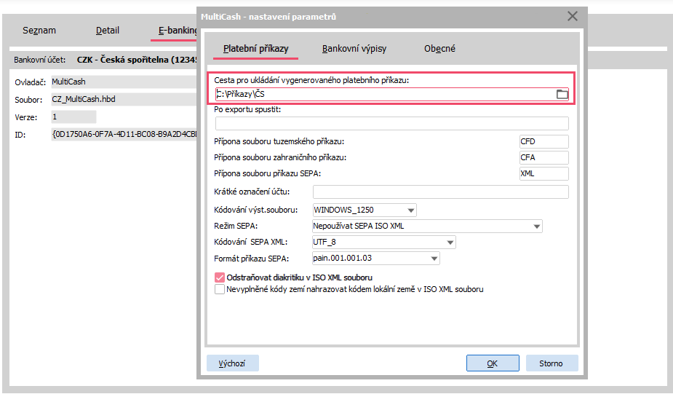
Task: Click the Soubor field CZ_MultiCash.hbd
Action: point(124,99)
